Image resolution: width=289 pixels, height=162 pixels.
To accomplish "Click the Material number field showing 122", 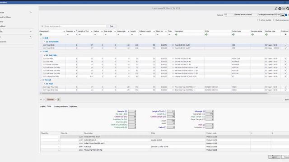I will 228,15.
